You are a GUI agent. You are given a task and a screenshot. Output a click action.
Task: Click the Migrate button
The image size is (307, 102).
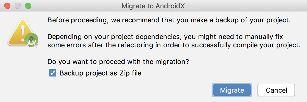pos(232,90)
